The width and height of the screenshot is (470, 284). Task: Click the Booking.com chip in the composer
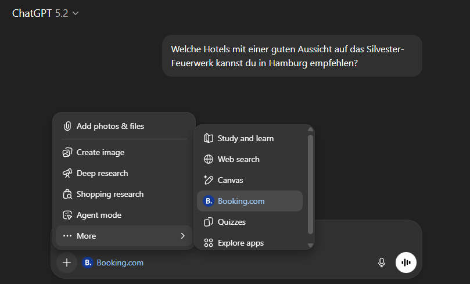pos(114,263)
